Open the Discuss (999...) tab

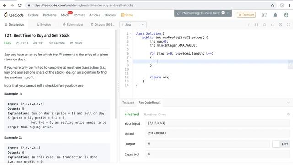click(103, 24)
